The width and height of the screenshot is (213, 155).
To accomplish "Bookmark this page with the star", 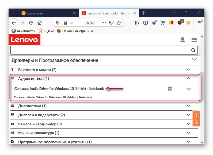I will click(x=119, y=23).
